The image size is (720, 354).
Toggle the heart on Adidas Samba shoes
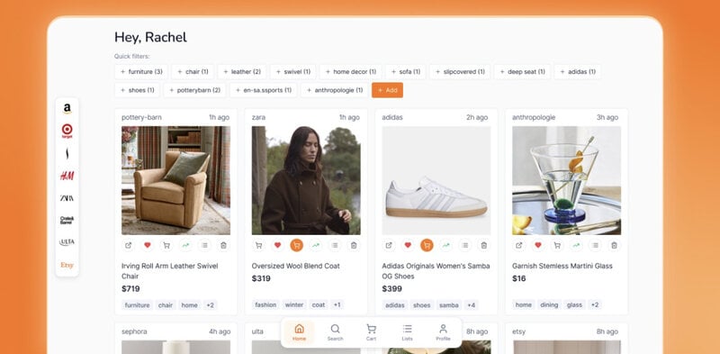pyautogui.click(x=408, y=246)
